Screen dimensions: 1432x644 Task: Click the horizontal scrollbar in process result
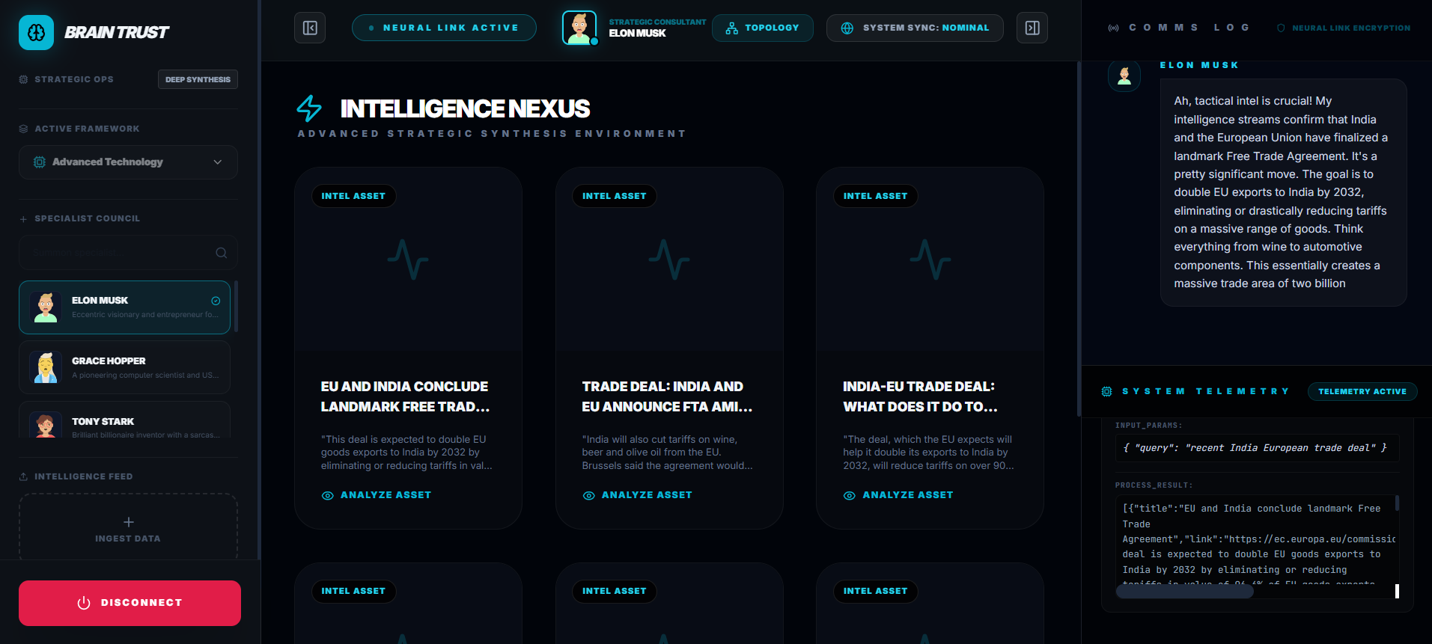coord(1184,592)
